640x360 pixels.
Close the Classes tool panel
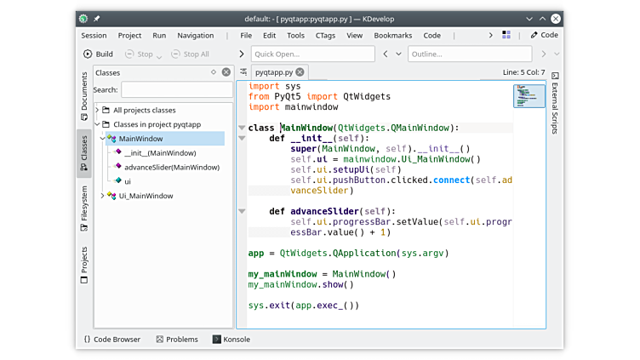click(226, 73)
